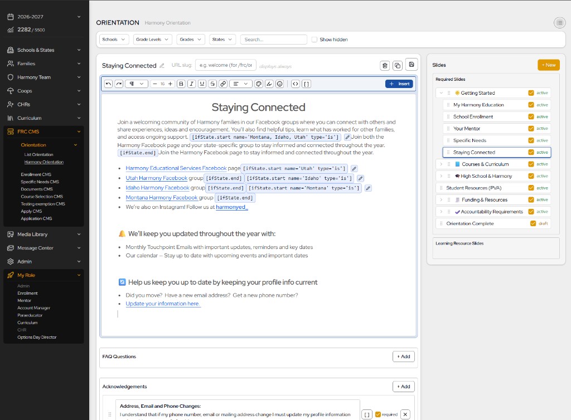Collapse the Getting Started slide group
Viewport: 571px width, 420px height.
[x=442, y=93]
